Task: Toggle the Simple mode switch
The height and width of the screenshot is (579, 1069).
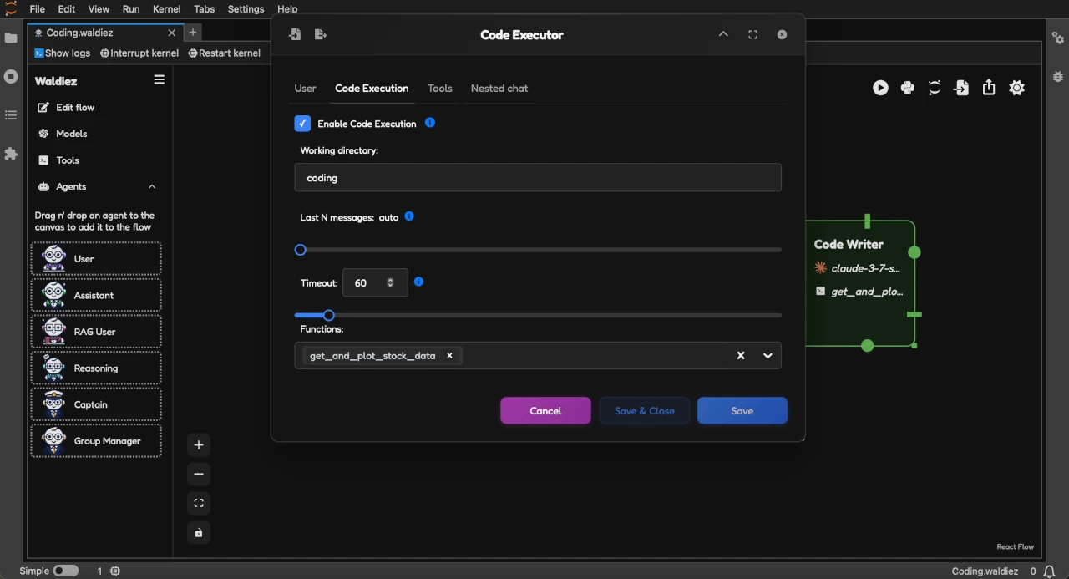Action: click(x=65, y=571)
